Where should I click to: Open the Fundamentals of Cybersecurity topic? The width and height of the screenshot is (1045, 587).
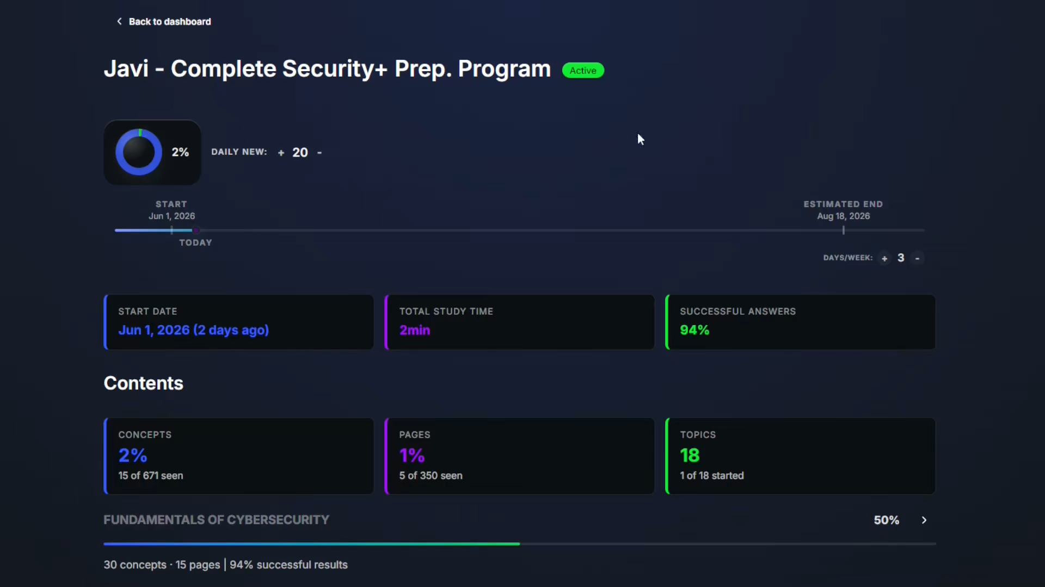pos(216,520)
